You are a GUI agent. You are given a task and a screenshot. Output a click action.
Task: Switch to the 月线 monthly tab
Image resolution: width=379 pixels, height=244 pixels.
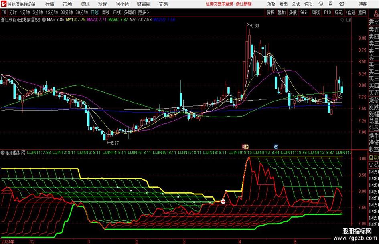click(117, 12)
